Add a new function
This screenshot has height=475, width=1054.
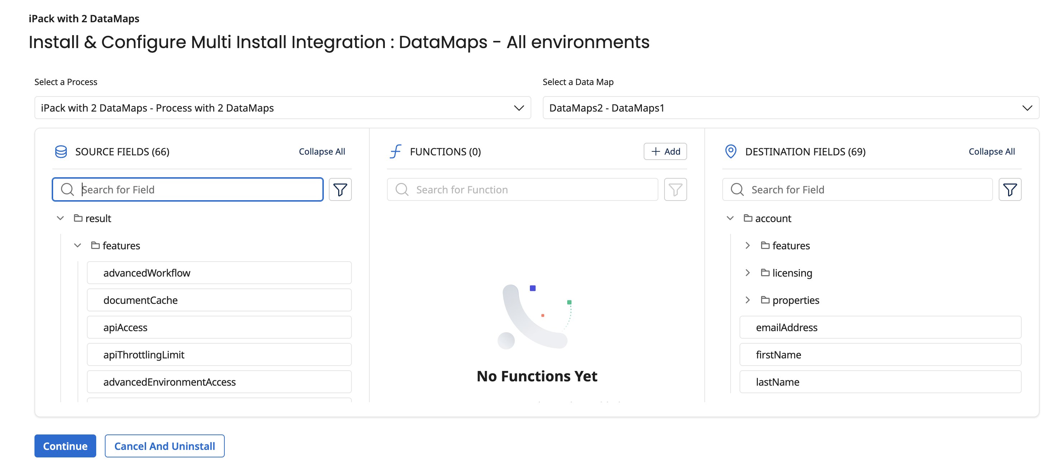point(665,152)
